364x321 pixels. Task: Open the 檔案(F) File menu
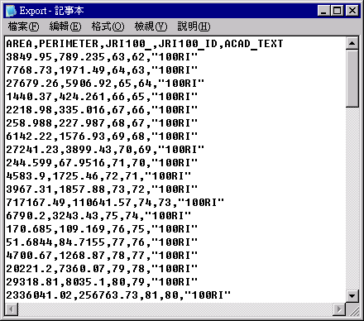[x=23, y=26]
